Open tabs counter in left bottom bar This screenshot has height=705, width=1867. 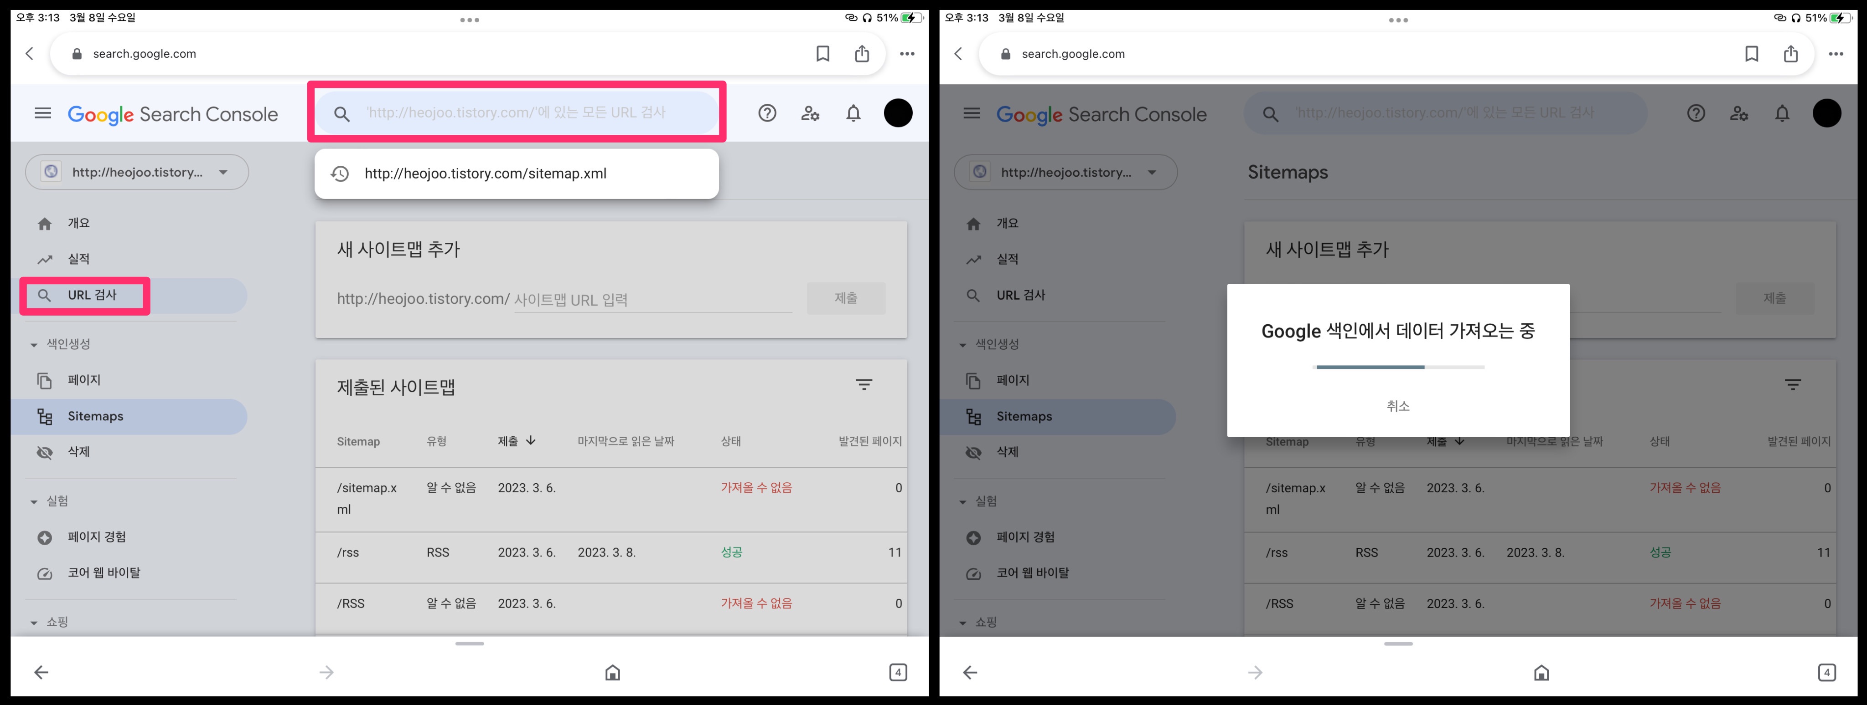tap(898, 672)
